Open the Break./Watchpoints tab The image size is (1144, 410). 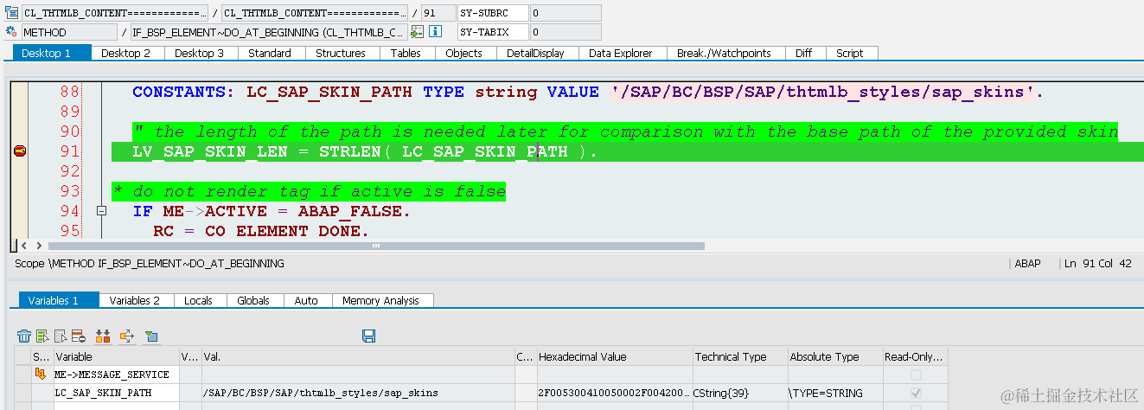tap(724, 53)
